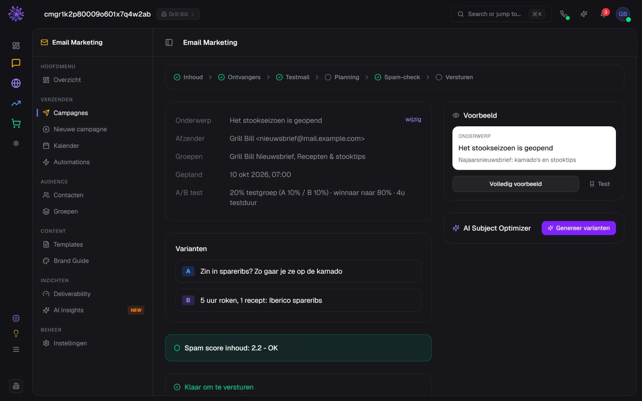Open Automations in sidebar
The width and height of the screenshot is (642, 401).
click(x=92, y=162)
